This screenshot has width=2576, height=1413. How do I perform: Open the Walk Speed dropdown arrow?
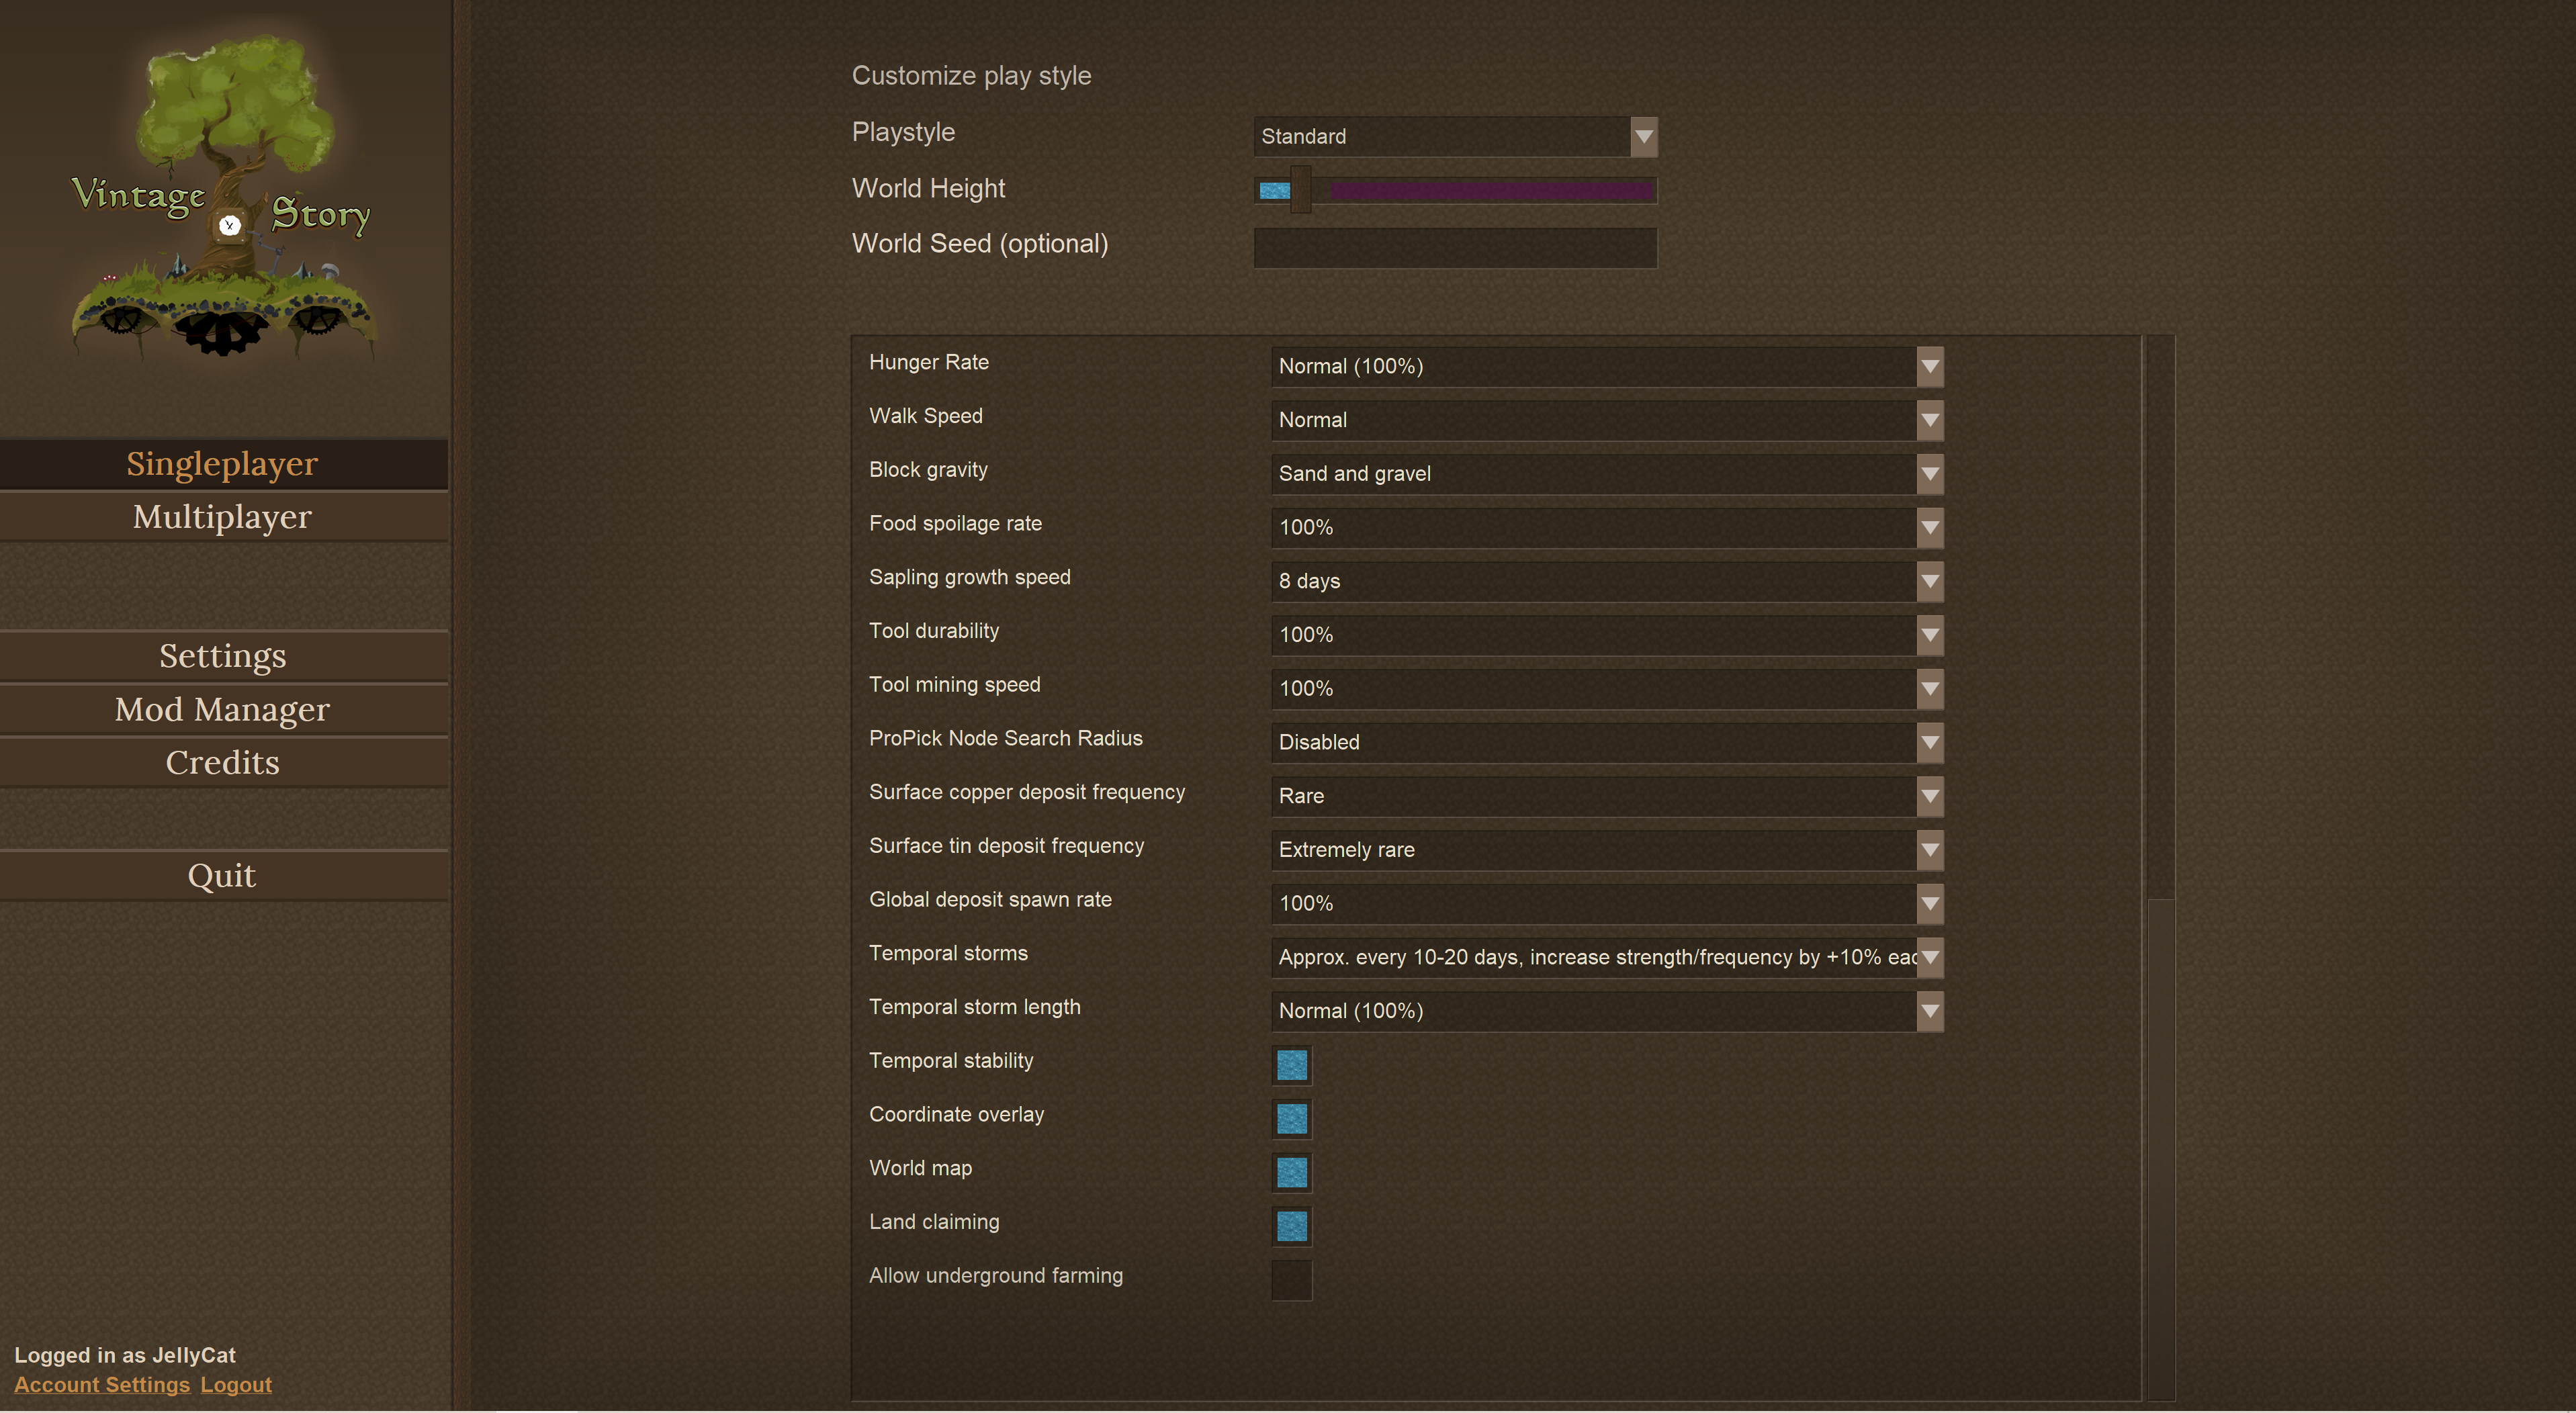point(1929,420)
